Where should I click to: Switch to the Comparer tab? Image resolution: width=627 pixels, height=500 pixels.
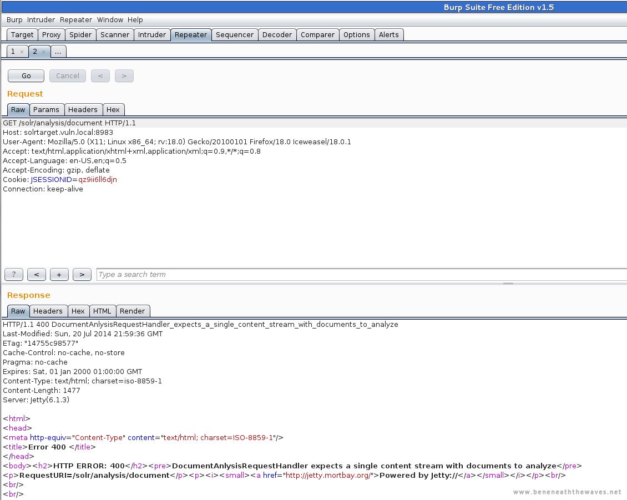pyautogui.click(x=317, y=35)
